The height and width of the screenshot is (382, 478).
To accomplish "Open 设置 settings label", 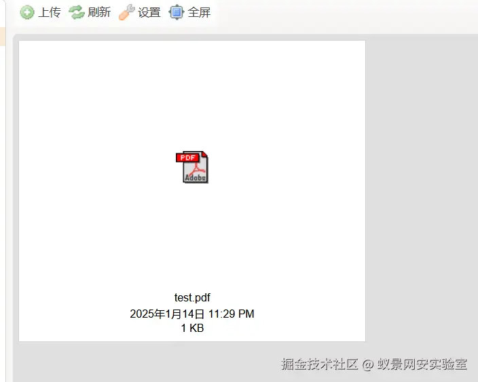I will coord(149,12).
